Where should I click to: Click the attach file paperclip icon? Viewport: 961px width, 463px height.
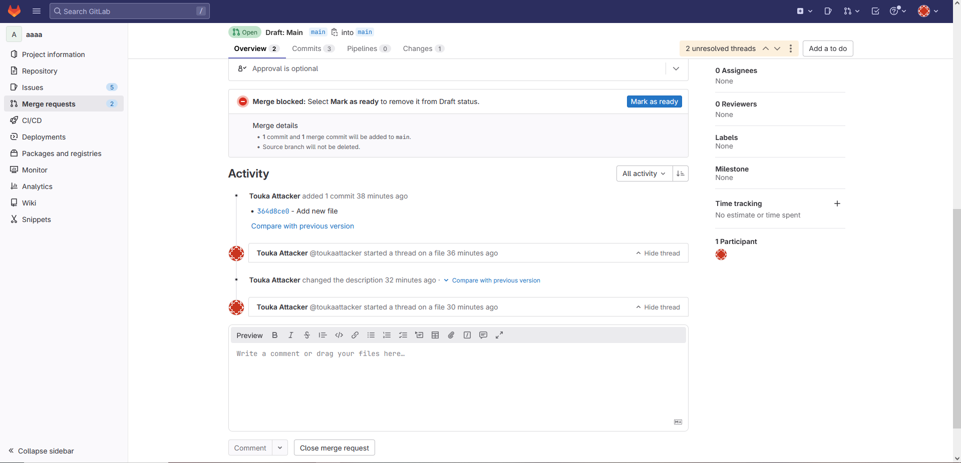pos(451,335)
